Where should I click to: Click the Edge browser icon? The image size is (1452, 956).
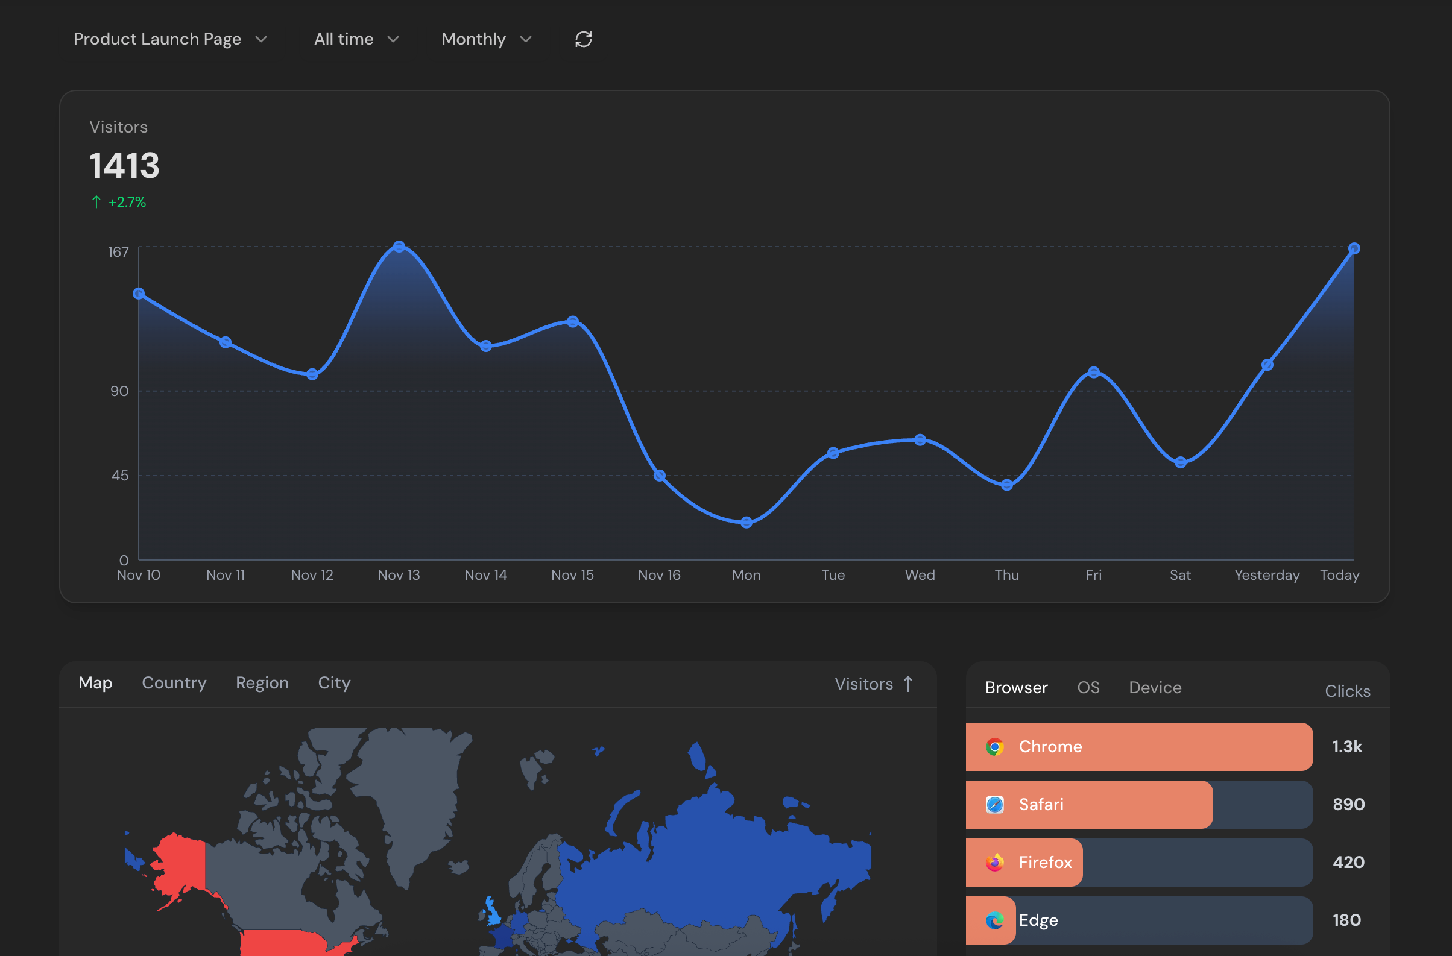click(994, 920)
